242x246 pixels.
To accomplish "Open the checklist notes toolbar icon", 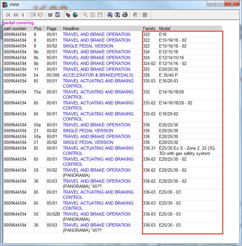I will [58, 15].
